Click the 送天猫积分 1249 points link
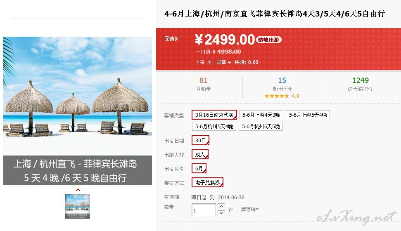The height and width of the screenshot is (231, 401). click(x=360, y=84)
